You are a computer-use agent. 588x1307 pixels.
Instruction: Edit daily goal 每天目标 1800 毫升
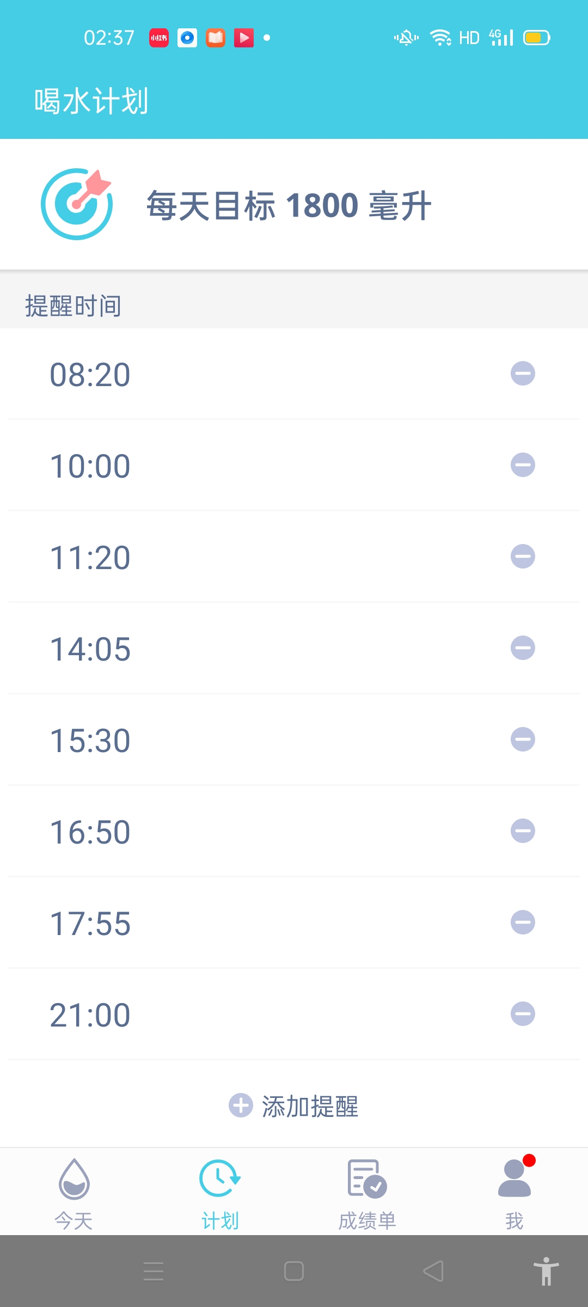pos(289,206)
